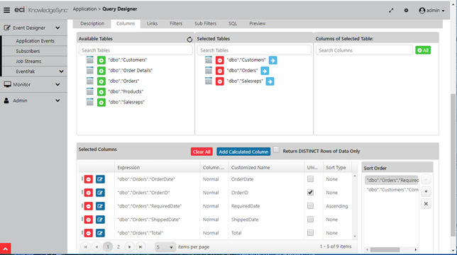Remove "dbo"."Customers" from Selected Tables

click(x=220, y=60)
